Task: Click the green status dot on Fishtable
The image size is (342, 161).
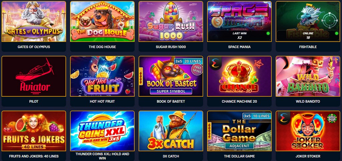Action: point(336,33)
